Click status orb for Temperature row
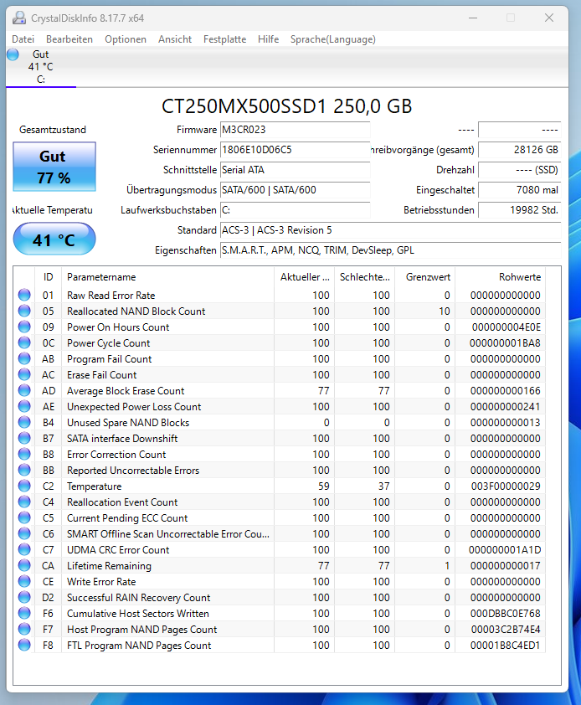581x705 pixels. (24, 486)
